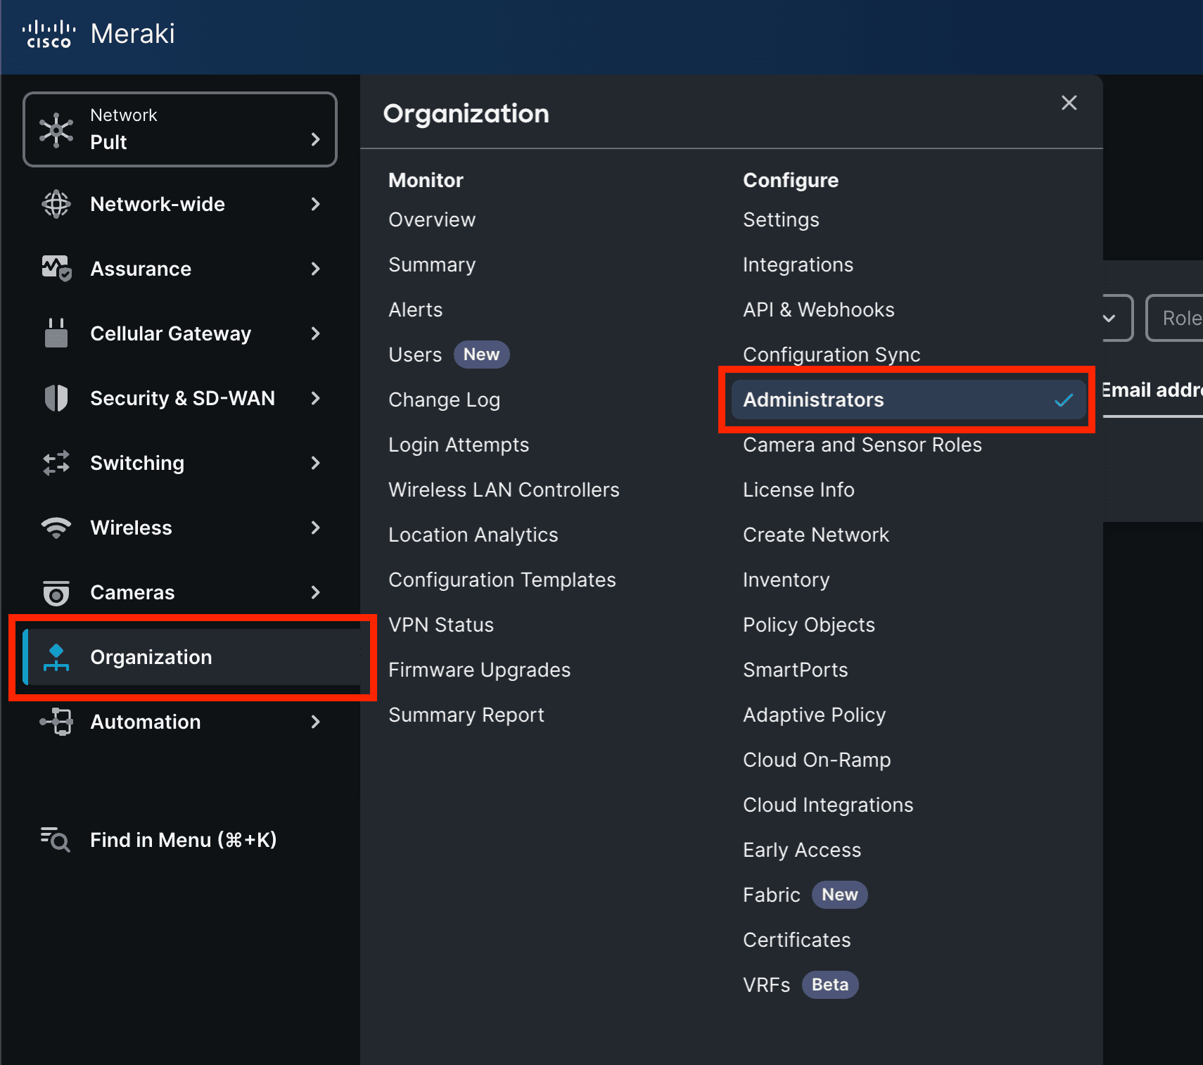Open the Inventory page
Screen dimensions: 1203x1065
click(x=787, y=580)
